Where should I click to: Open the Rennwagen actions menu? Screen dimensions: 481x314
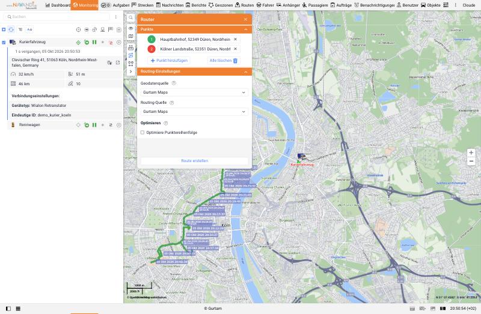pyautogui.click(x=118, y=125)
